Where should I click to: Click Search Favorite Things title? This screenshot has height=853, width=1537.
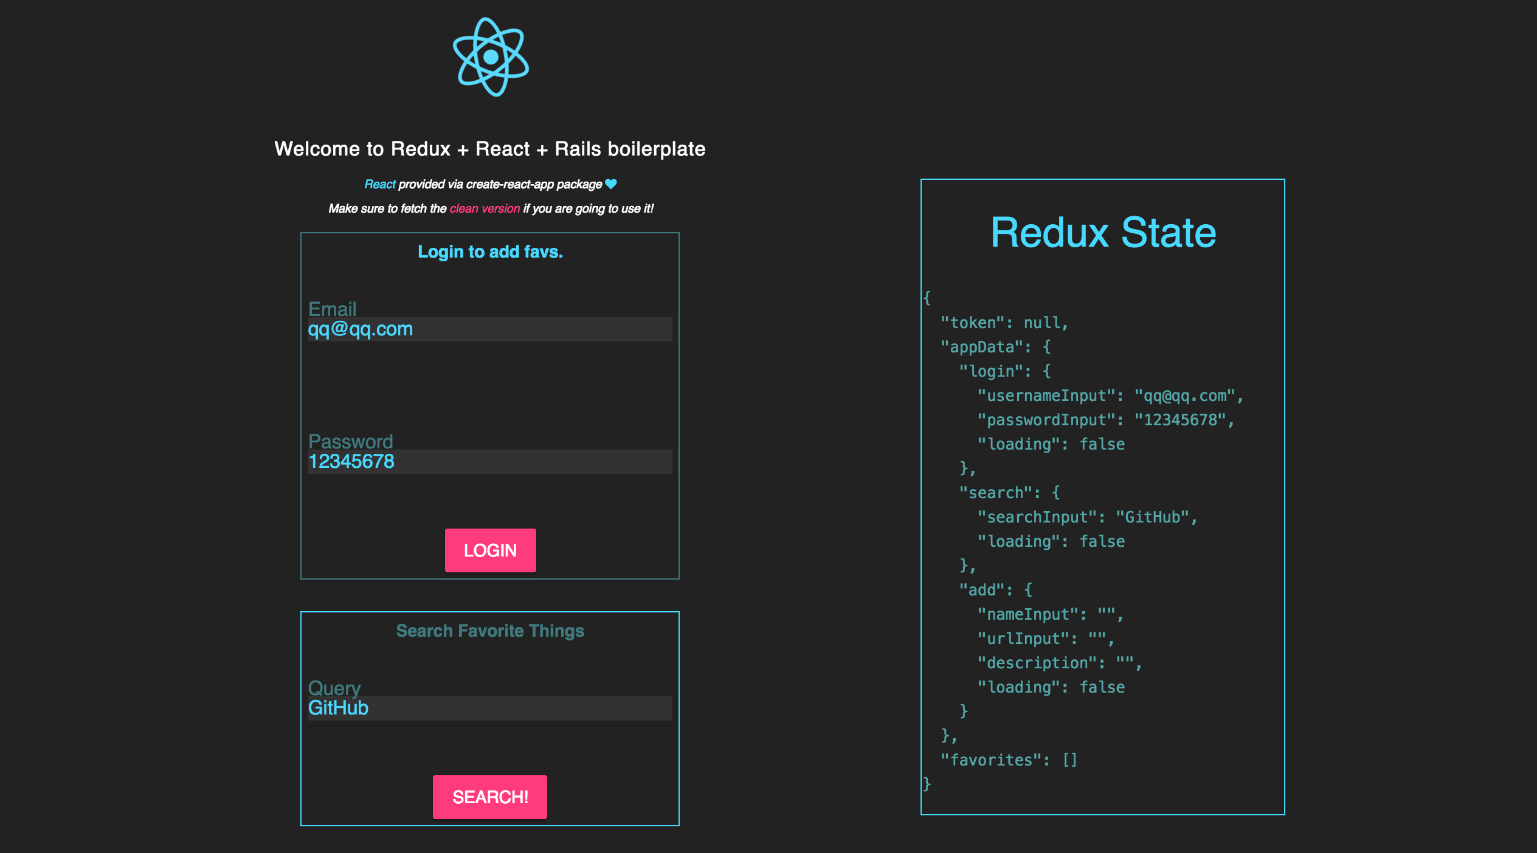tap(490, 631)
